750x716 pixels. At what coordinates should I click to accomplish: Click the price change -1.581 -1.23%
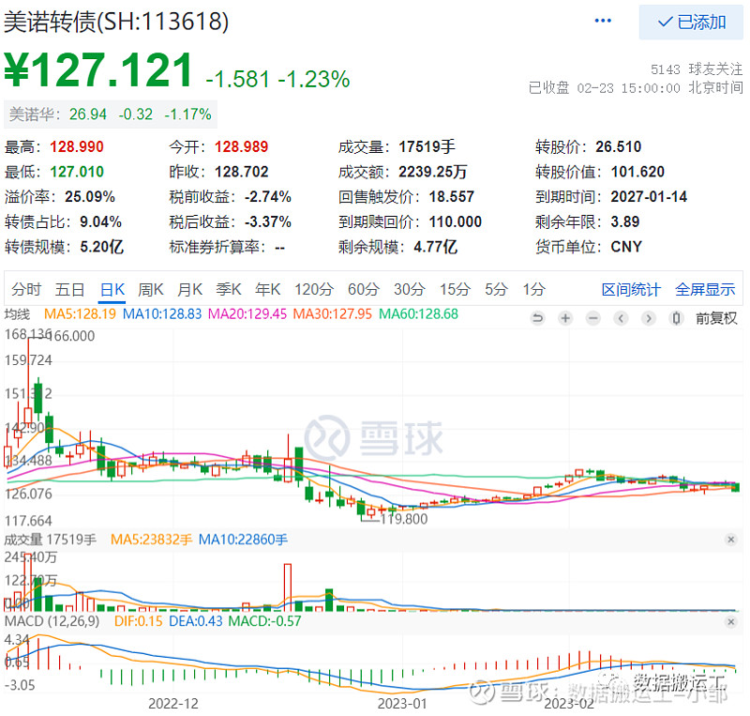[277, 79]
